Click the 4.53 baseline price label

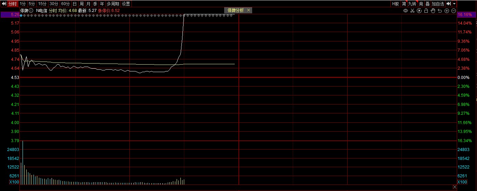(x=15, y=78)
